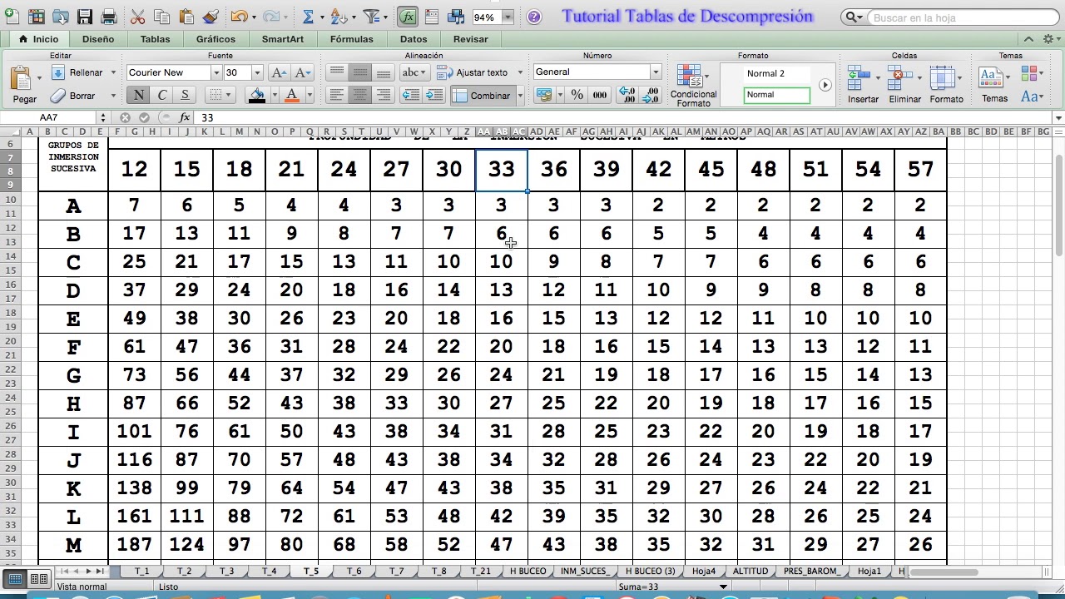Decrease decimal places
The height and width of the screenshot is (599, 1065).
point(651,95)
